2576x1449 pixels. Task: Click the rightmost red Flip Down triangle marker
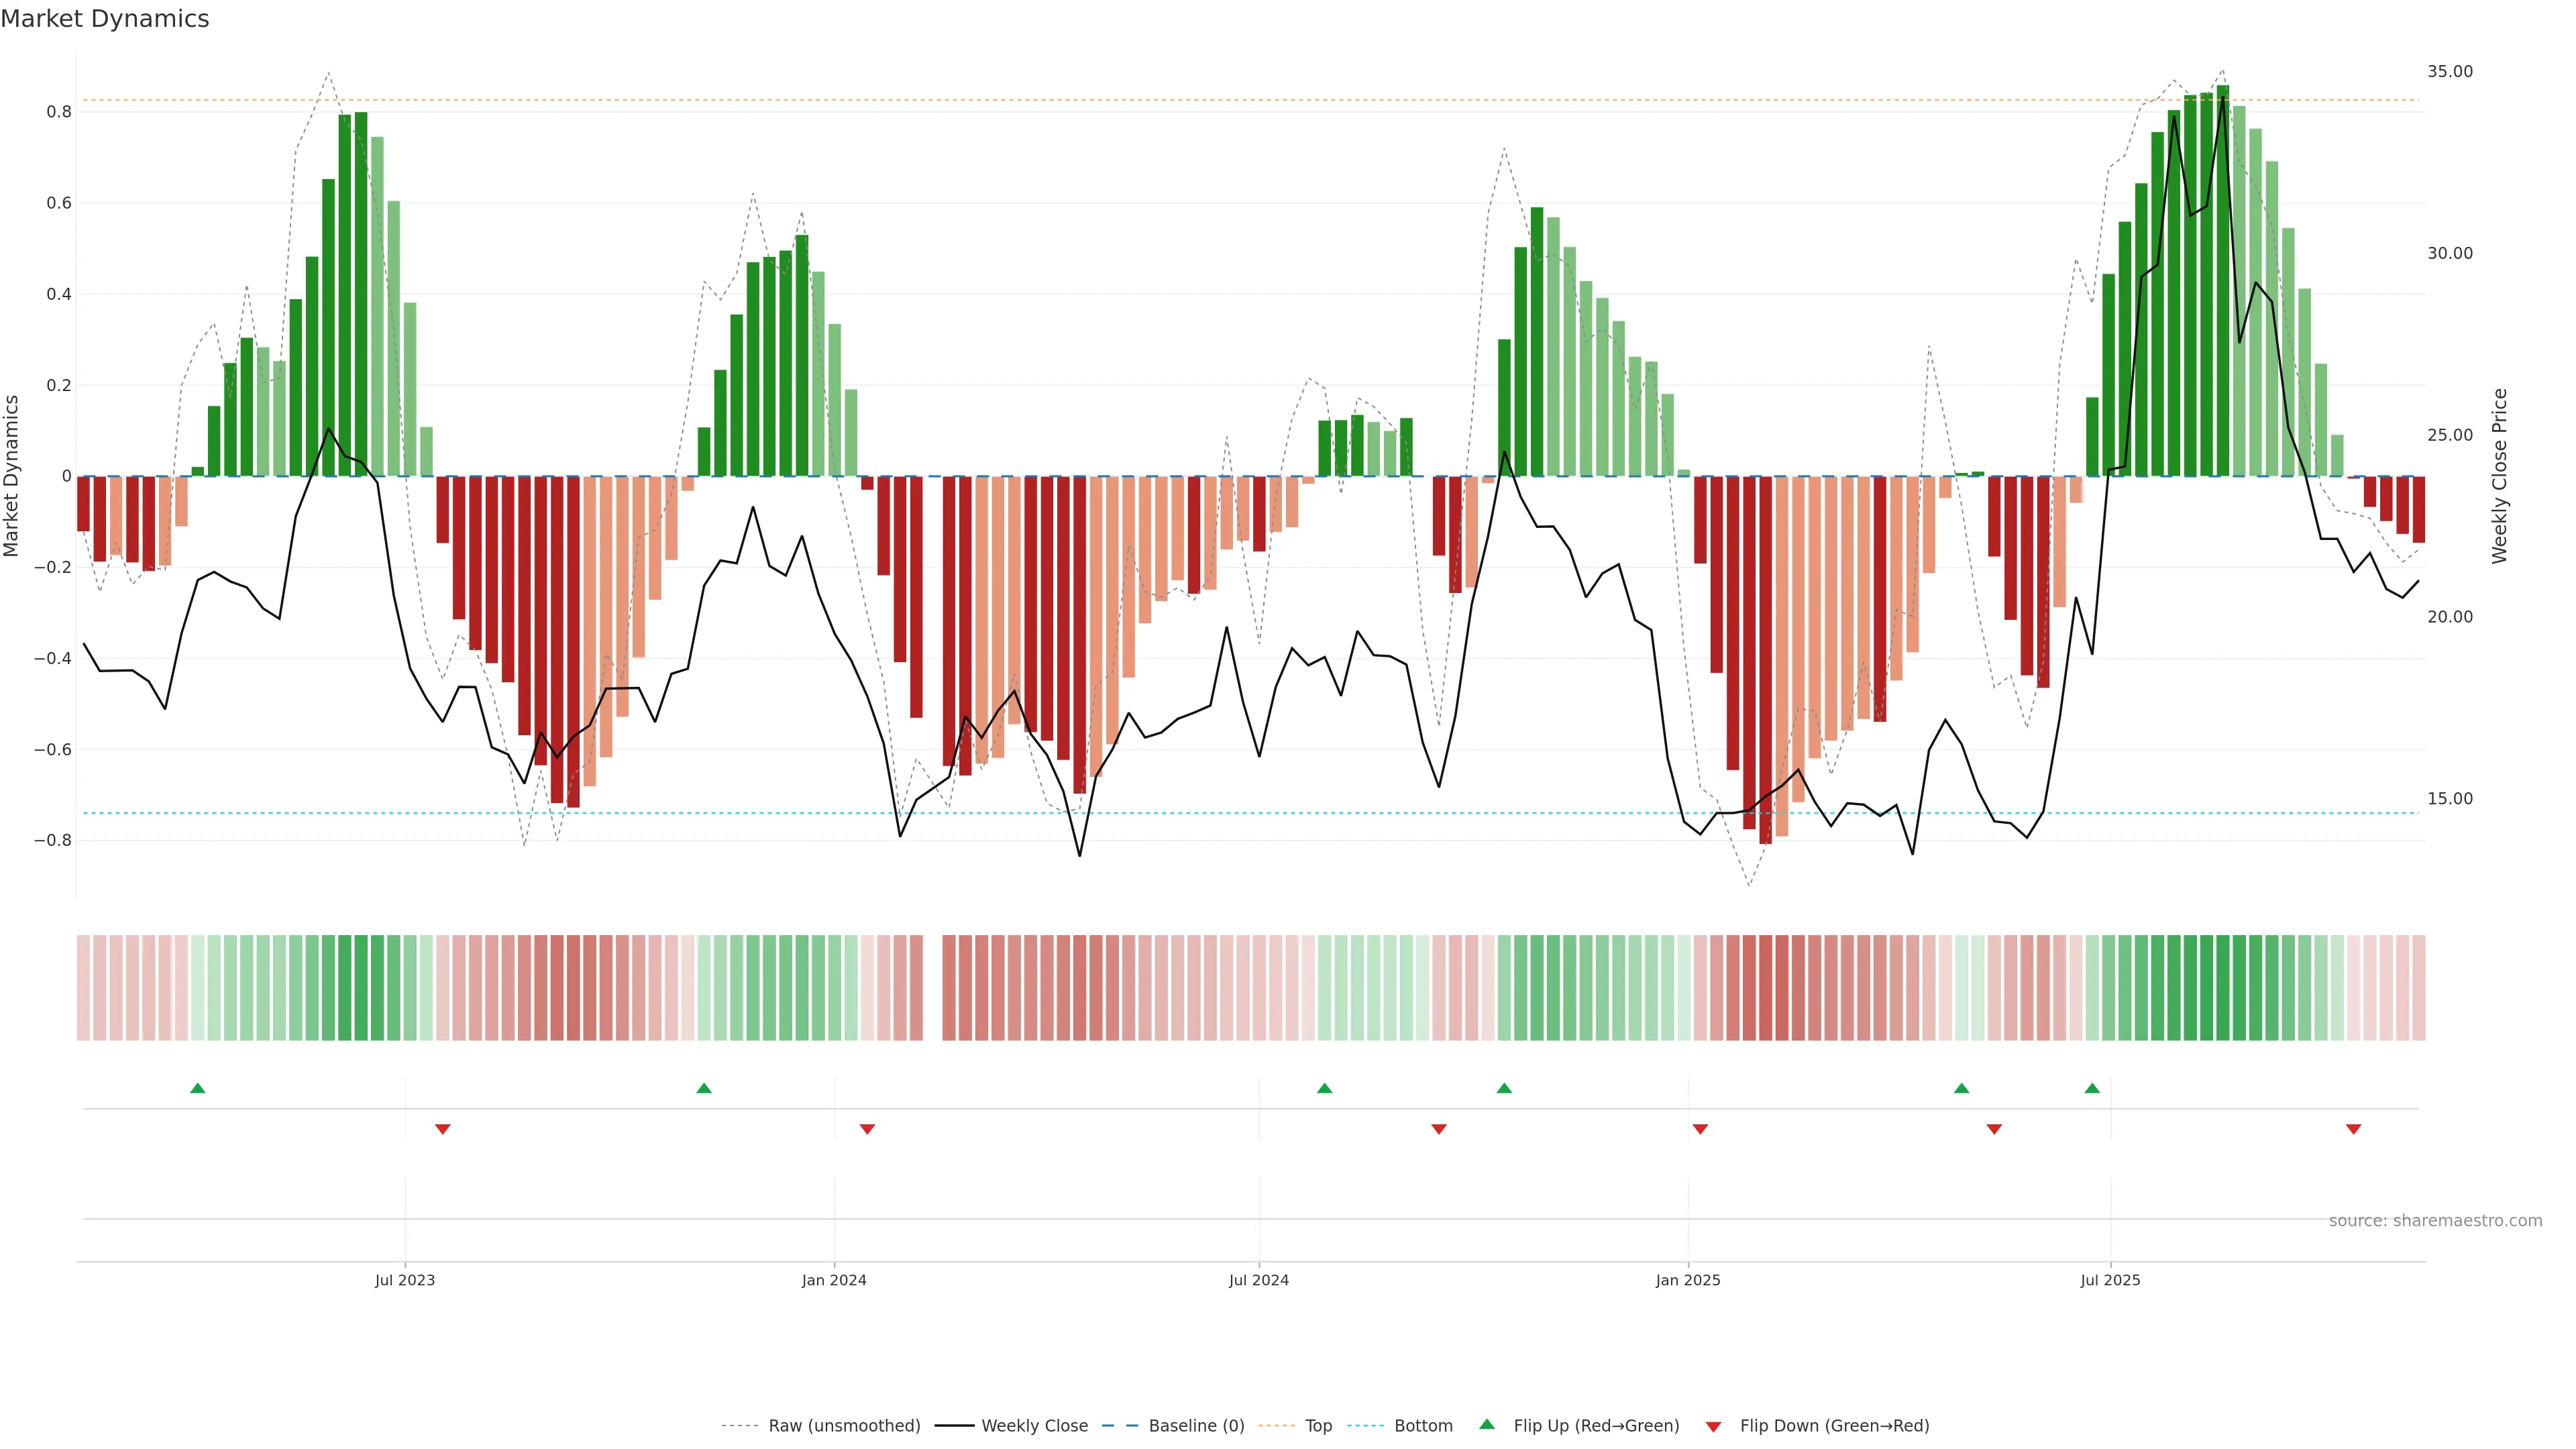tap(2353, 1129)
